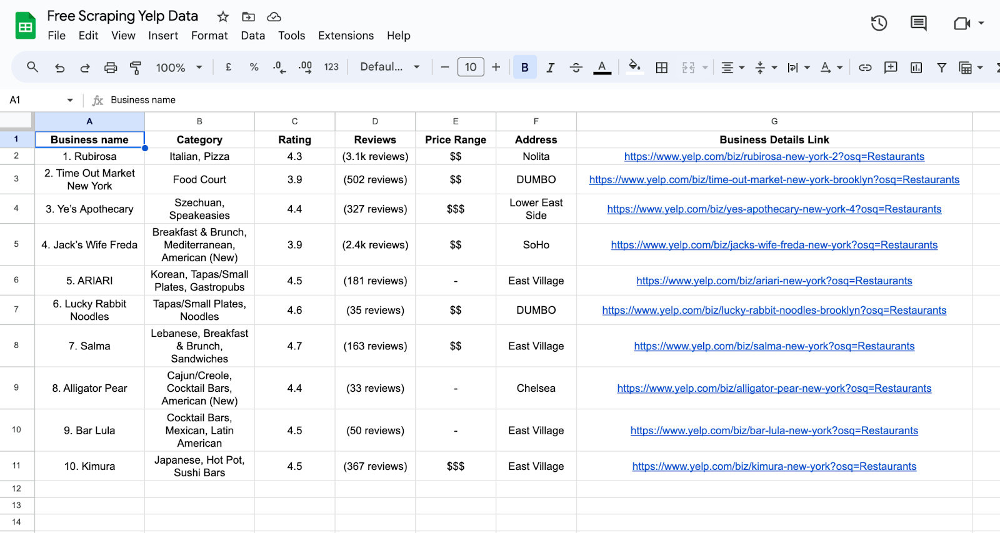Select the Rating header cell

click(x=294, y=140)
